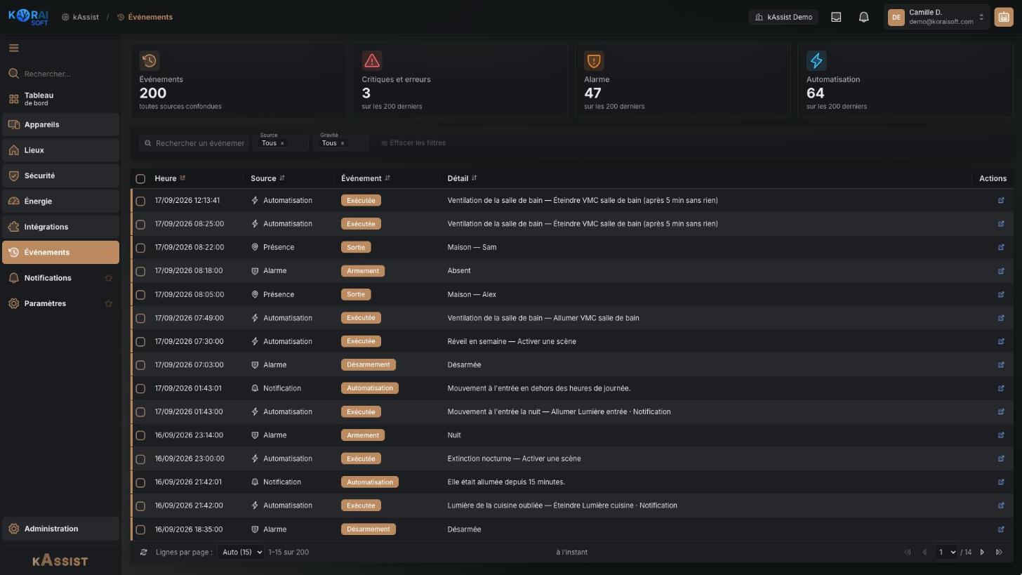Screen dimensions: 1022x575
Task: Open the page number selector
Action: 947,553
